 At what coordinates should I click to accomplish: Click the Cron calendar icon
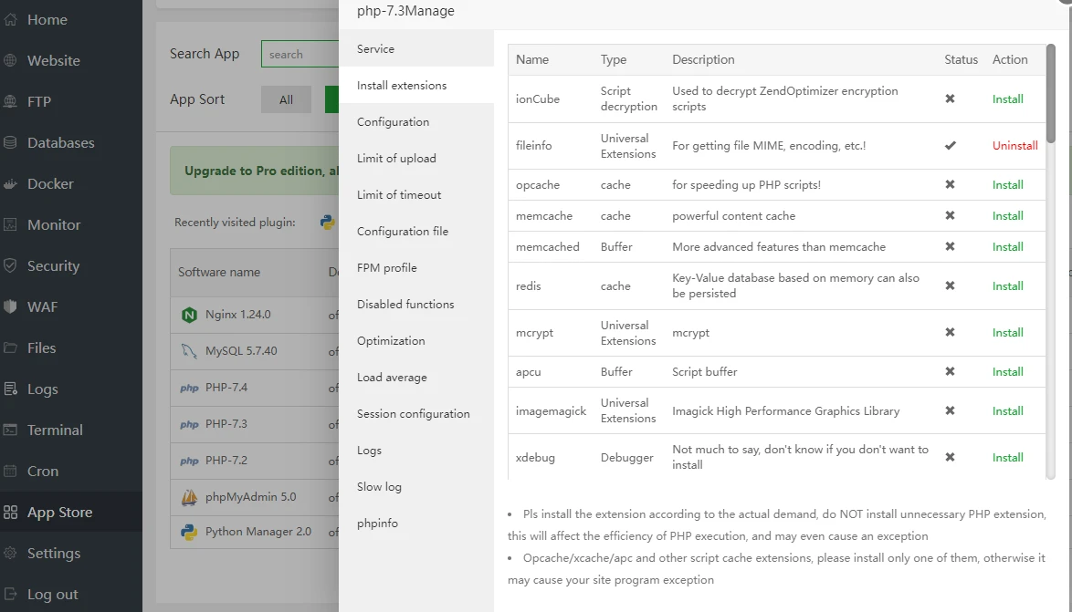[x=11, y=471]
